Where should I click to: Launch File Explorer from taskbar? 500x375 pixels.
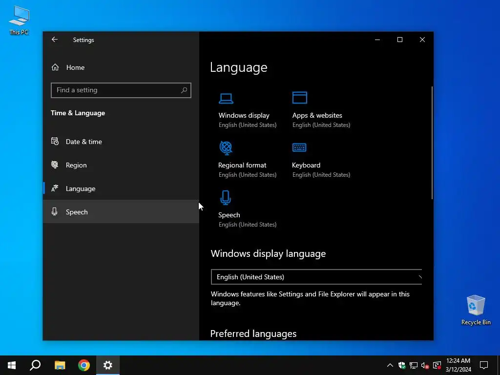pyautogui.click(x=60, y=365)
